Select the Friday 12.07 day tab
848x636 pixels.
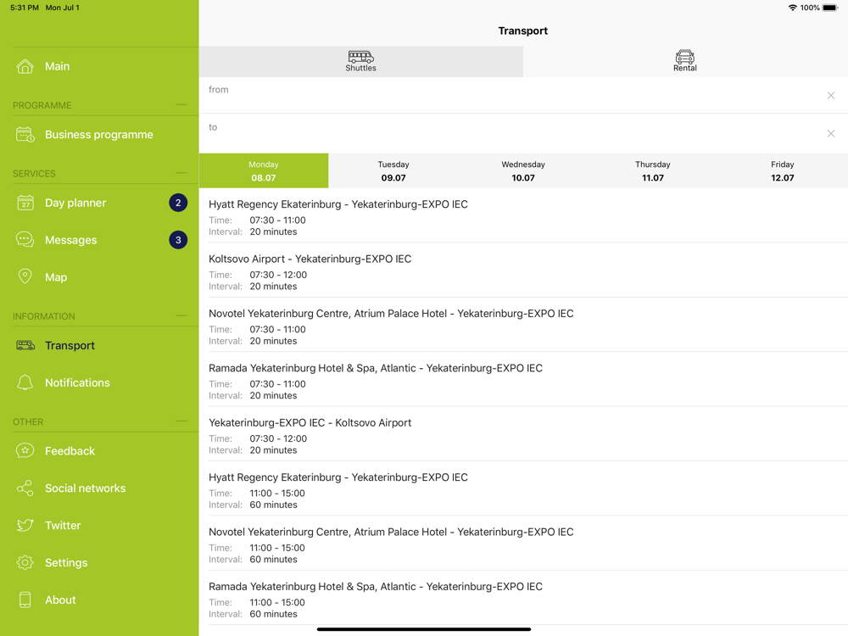coord(783,171)
